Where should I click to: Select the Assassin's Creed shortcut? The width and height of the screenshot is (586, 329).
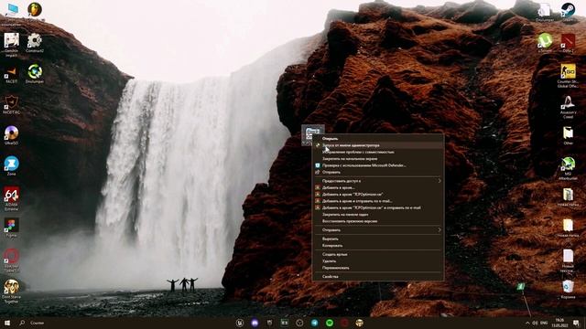click(568, 107)
